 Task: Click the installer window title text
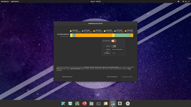pos(95,23)
